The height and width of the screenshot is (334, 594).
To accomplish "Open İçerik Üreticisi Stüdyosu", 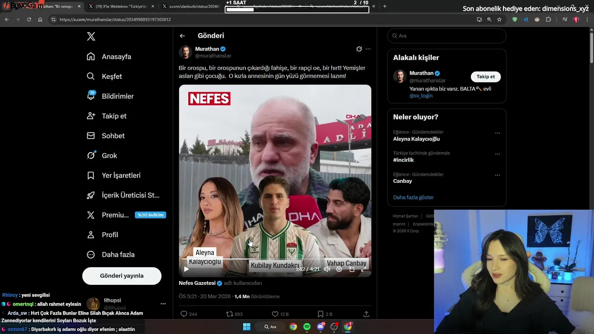I will (x=123, y=195).
